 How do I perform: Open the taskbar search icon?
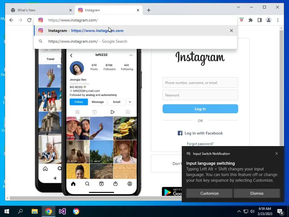tap(20, 211)
